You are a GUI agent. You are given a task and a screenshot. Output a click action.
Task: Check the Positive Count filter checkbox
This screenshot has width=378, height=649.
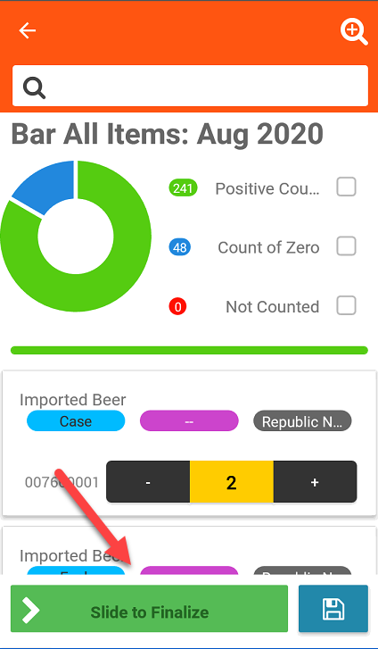click(346, 187)
